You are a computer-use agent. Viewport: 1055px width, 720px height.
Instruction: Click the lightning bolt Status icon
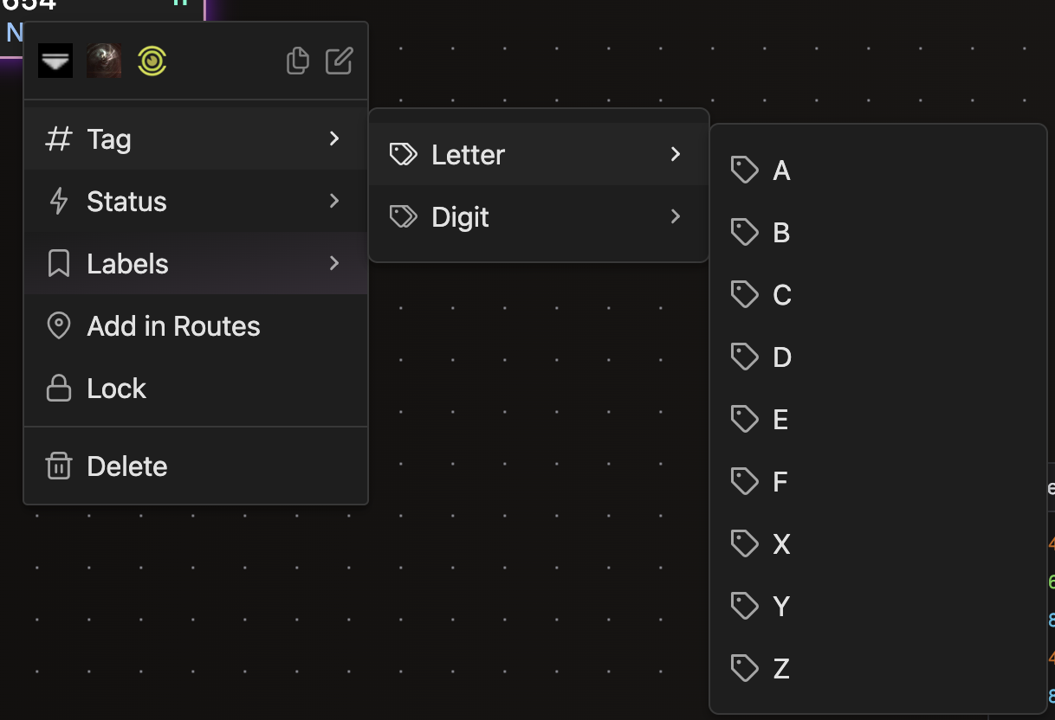coord(59,202)
